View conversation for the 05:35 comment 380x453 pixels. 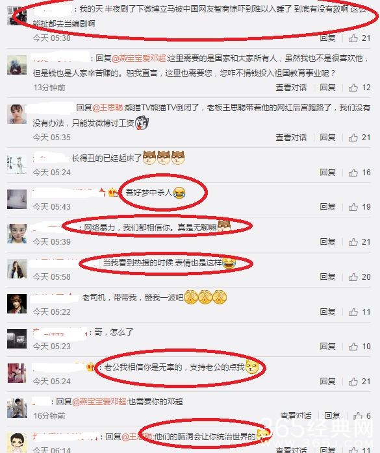coord(291,138)
